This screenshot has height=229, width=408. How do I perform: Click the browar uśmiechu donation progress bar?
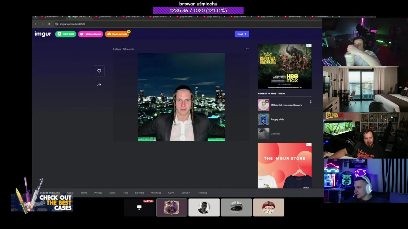click(x=198, y=10)
